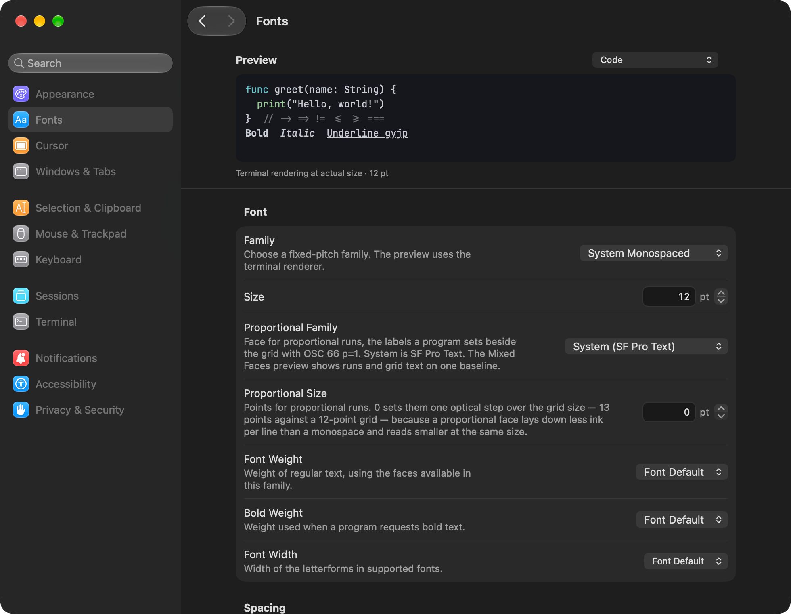Click the Keyboard sidebar icon
791x614 pixels.
coord(21,260)
